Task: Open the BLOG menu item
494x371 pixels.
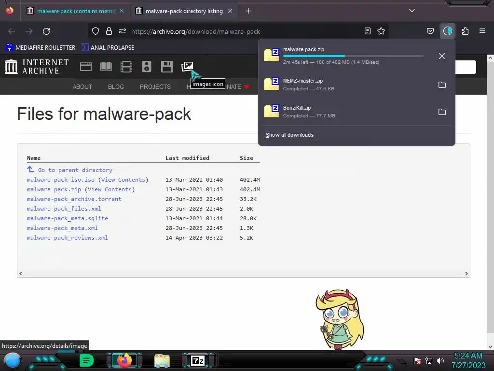Action: 116,86
